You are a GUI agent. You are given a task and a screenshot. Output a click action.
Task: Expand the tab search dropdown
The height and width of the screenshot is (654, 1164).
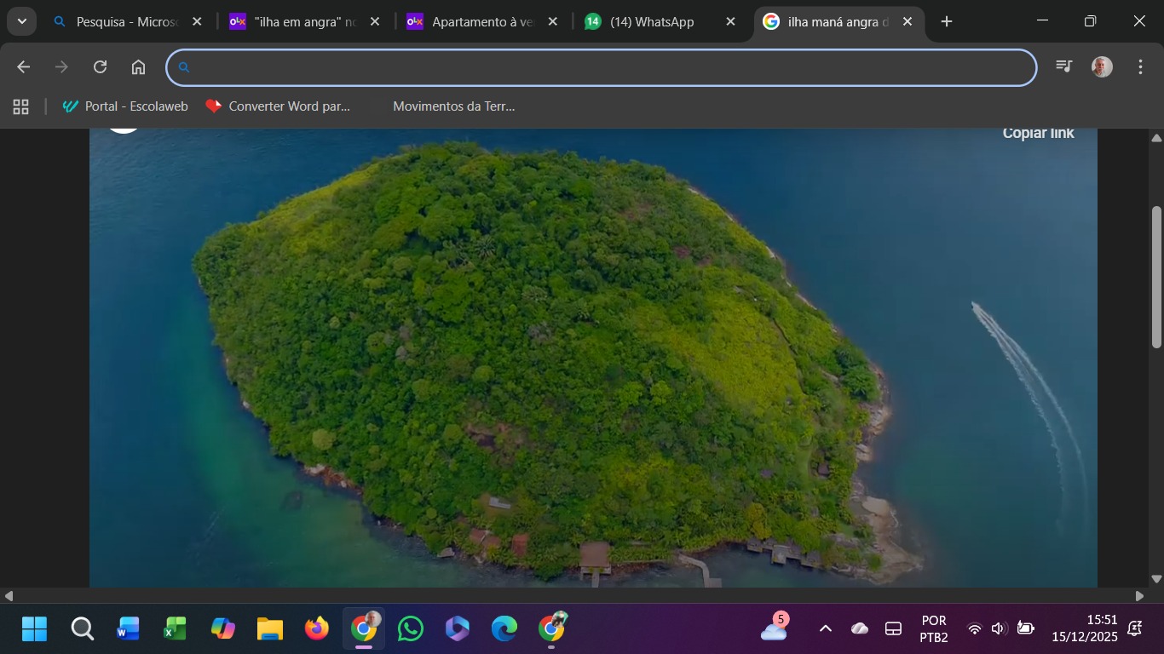click(x=21, y=22)
